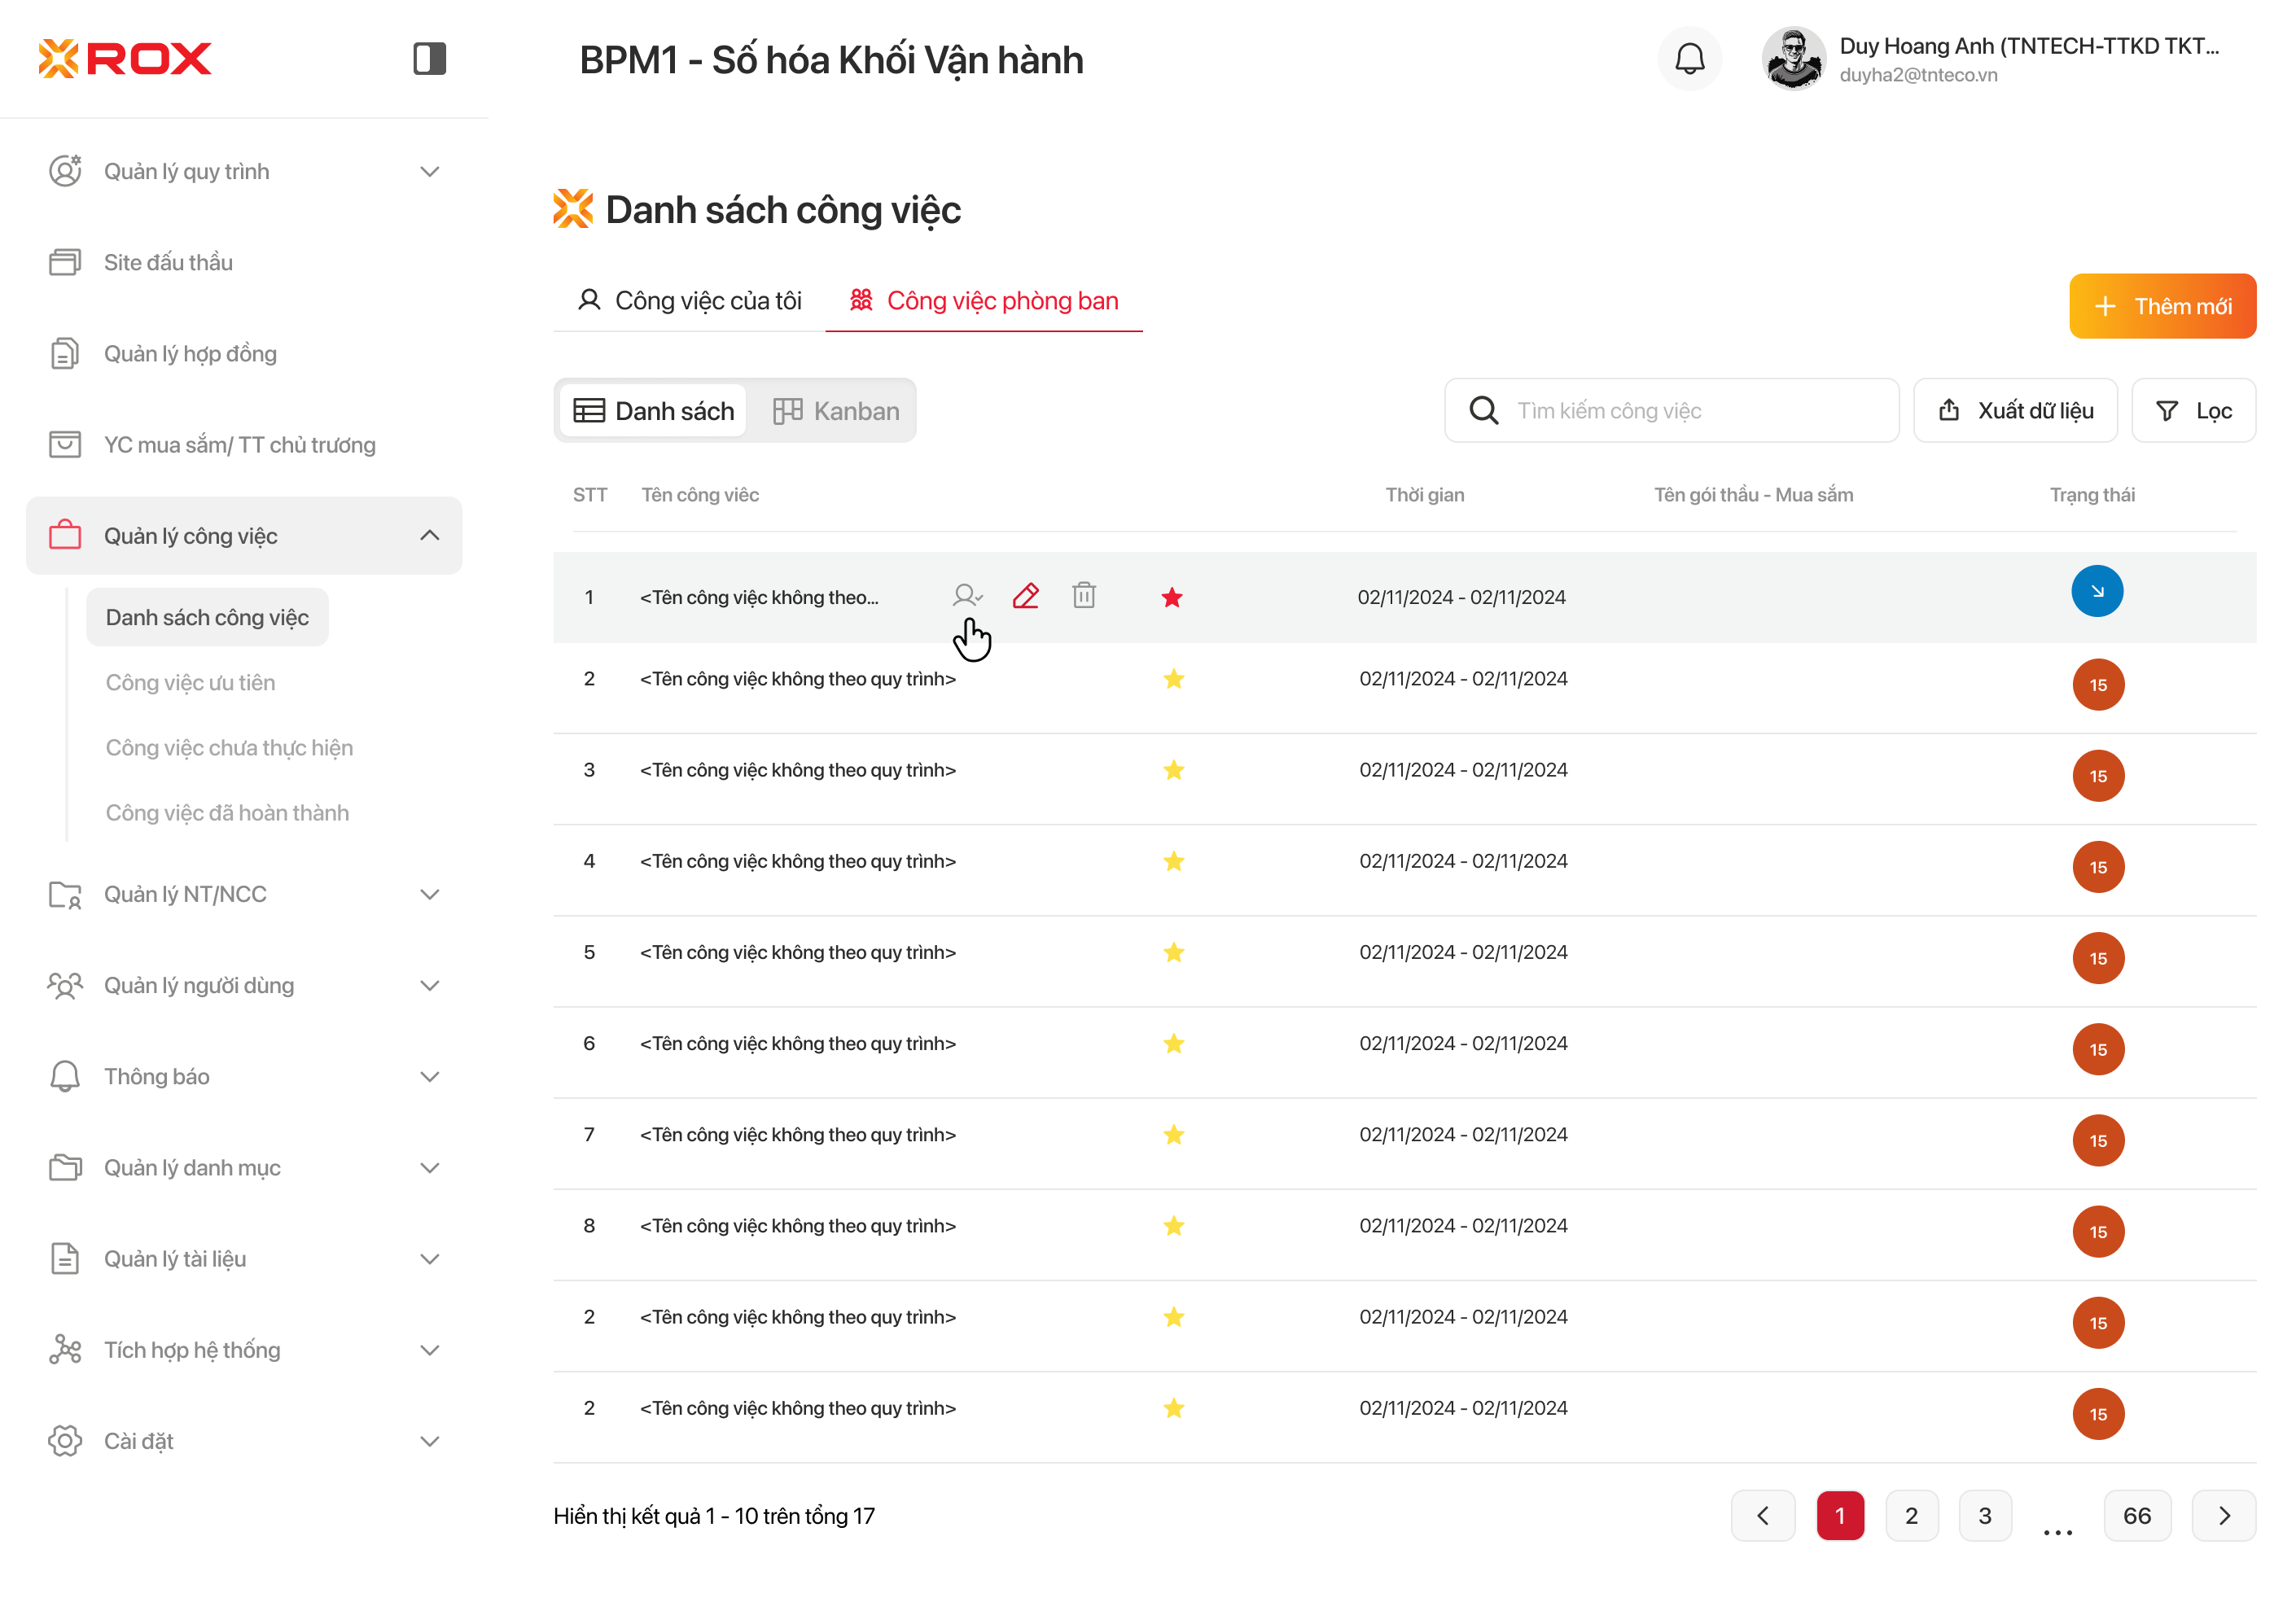The image size is (2296, 1615).
Task: Click the search magnifier icon
Action: pos(1483,411)
